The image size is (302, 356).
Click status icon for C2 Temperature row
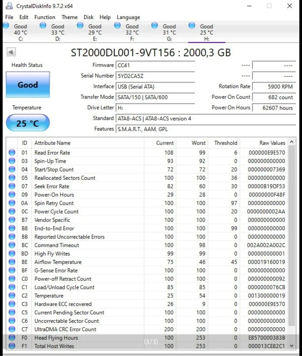click(12, 295)
